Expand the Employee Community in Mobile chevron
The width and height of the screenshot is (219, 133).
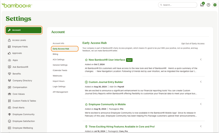[201, 104]
